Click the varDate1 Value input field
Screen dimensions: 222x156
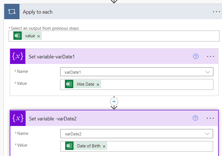coord(137,84)
